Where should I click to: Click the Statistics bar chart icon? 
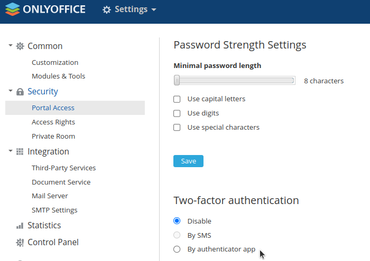[x=20, y=226]
